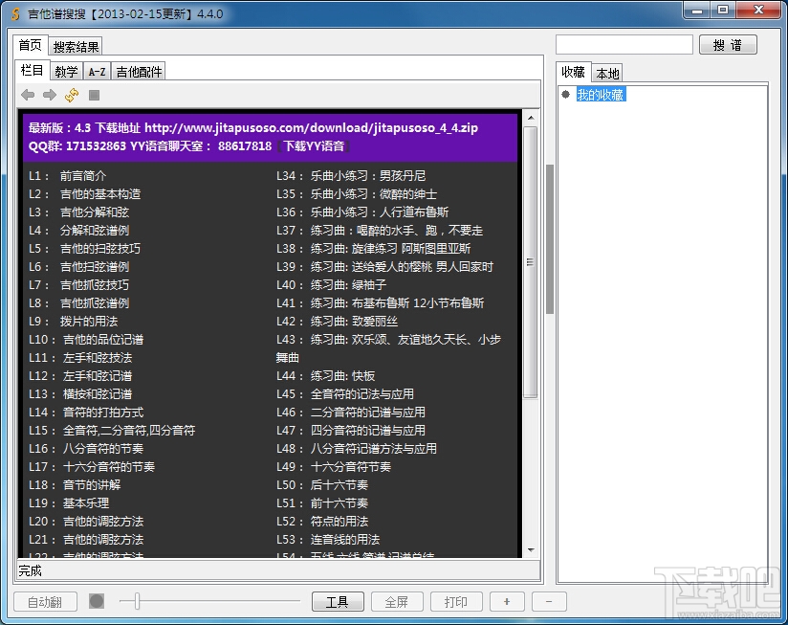Click the inner scrollbar up arrow
788x625 pixels.
pos(531,118)
